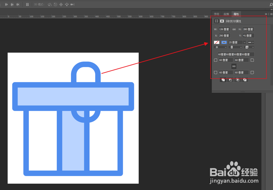Open the properties panel menu icon
Viewport: 273px width, 190px height.
[271, 14]
